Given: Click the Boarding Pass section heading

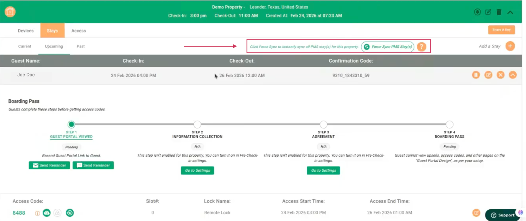Looking at the screenshot, I should tap(24, 101).
